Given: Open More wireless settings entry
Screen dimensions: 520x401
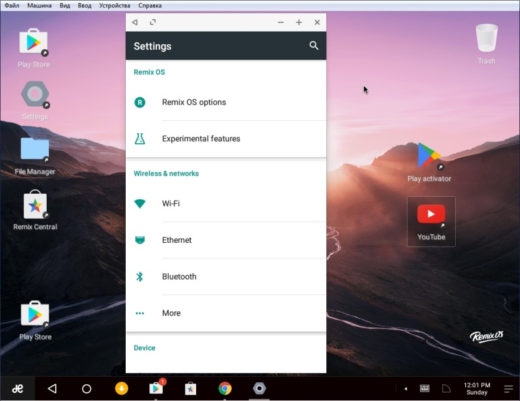Looking at the screenshot, I should (x=226, y=313).
